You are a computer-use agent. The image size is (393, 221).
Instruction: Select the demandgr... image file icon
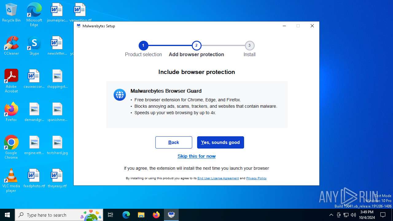click(x=34, y=112)
